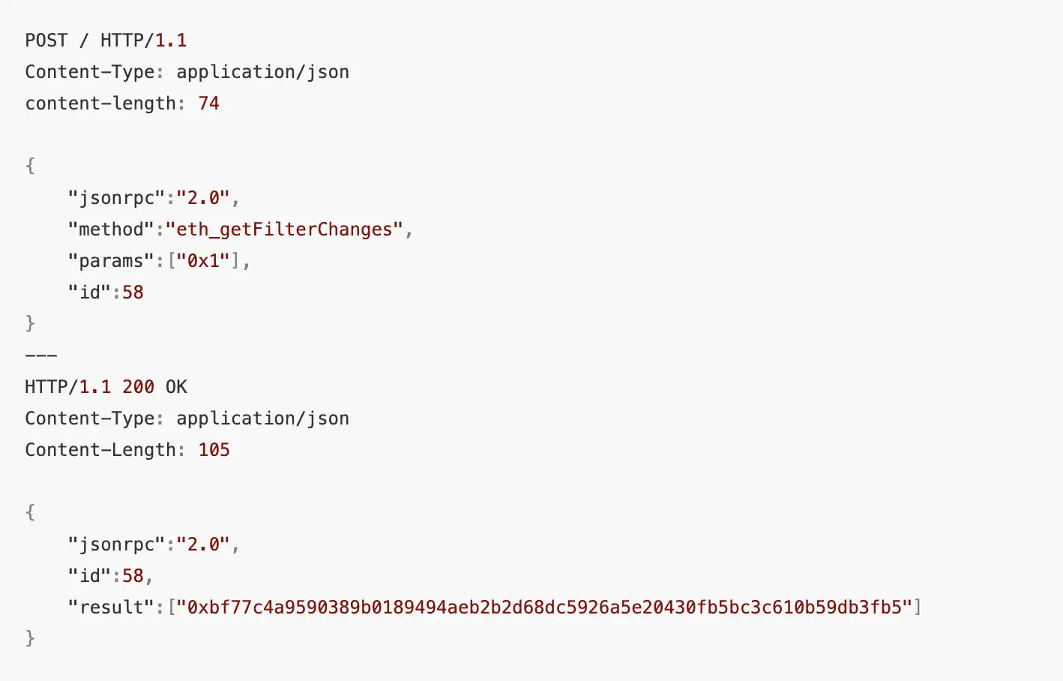This screenshot has width=1063, height=681.
Task: Click the request Content-Type: application/json header
Action: [x=187, y=72]
